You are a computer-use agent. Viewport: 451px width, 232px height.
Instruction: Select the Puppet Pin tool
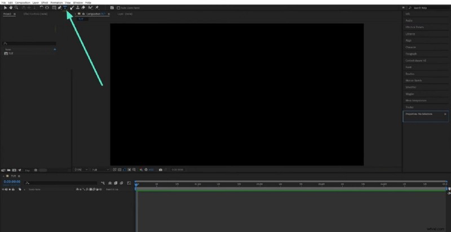tap(97, 7)
